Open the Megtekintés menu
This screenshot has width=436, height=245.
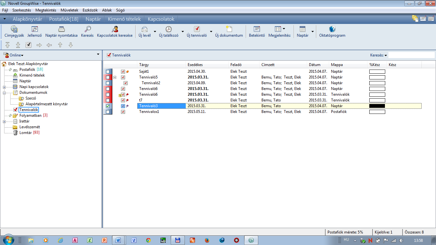(46, 10)
